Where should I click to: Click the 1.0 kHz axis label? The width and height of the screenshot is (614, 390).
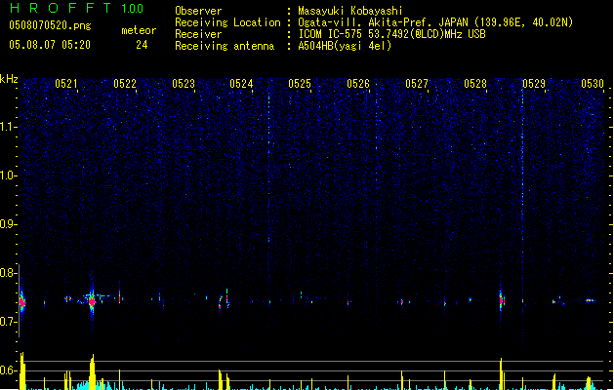coord(9,175)
